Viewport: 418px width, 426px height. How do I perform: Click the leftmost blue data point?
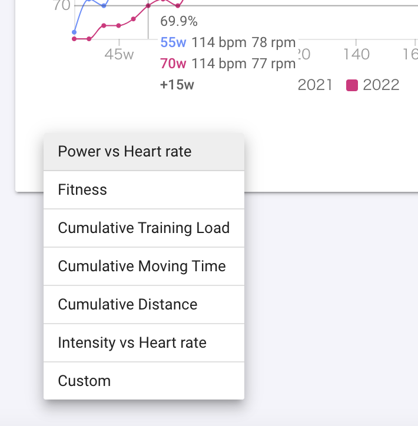(74, 32)
